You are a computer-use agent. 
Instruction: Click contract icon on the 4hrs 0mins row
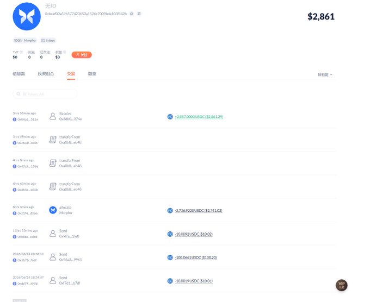(53, 163)
